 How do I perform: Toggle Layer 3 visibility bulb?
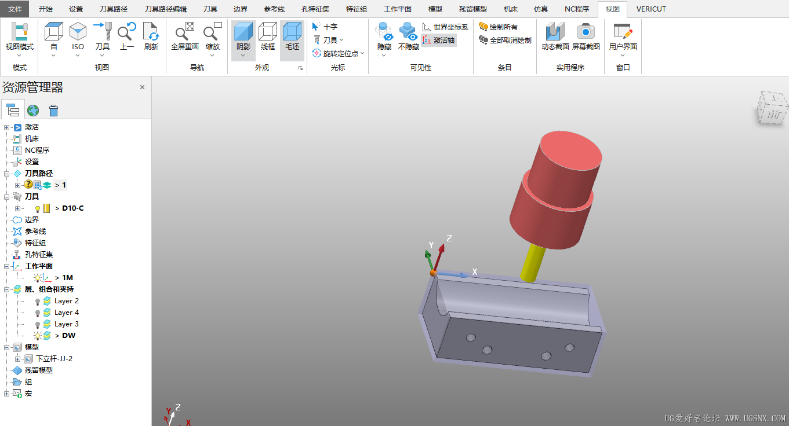point(38,324)
